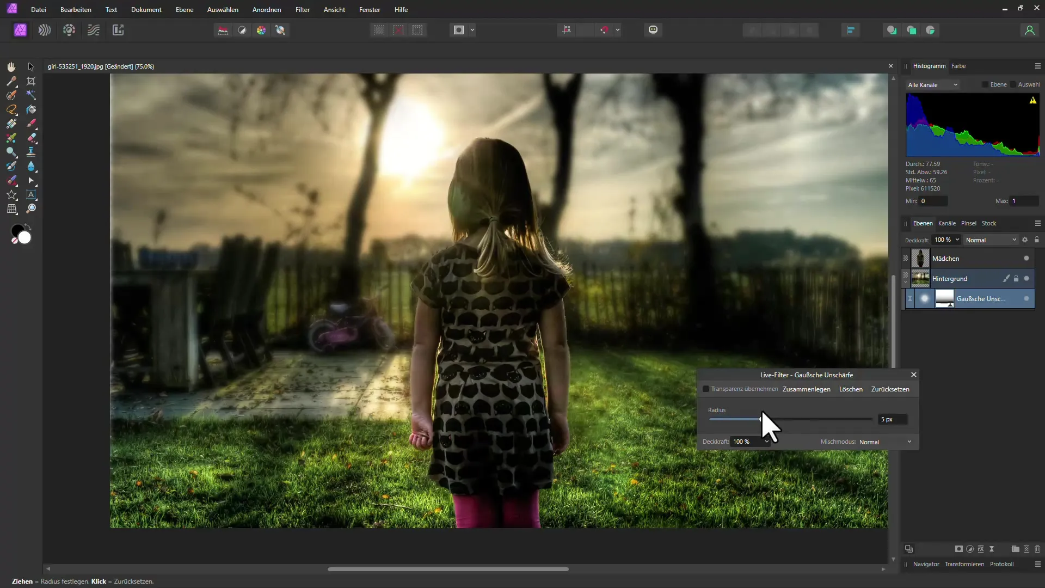Click the Hintergrund layer thumbnail
The image size is (1045, 588).
[x=921, y=279]
